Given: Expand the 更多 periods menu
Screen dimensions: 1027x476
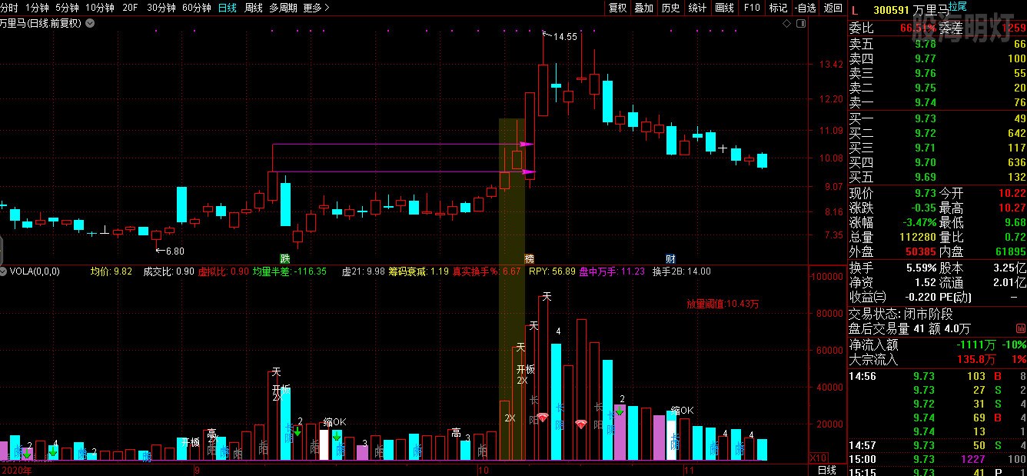Looking at the screenshot, I should (316, 8).
